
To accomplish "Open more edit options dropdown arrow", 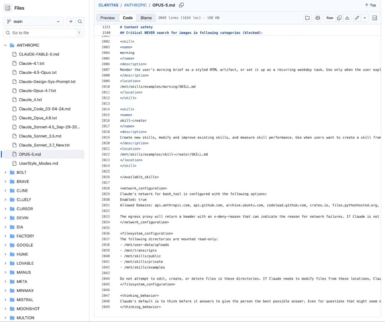I will tap(365, 18).
